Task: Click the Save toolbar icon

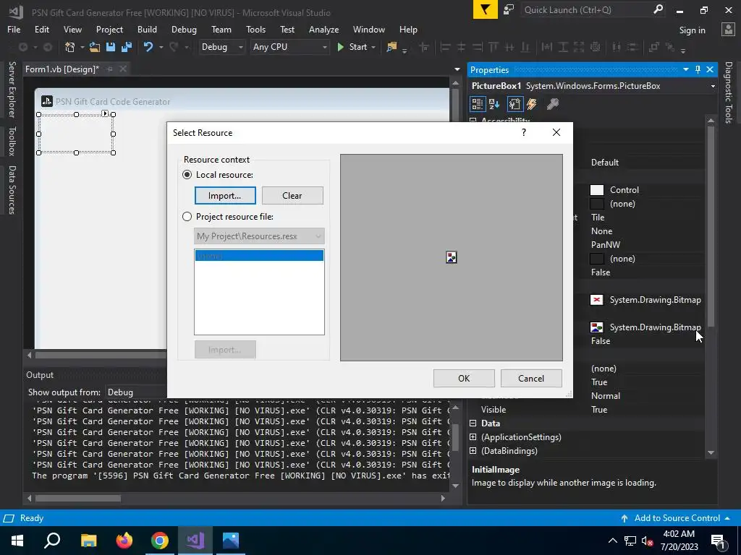Action: [x=111, y=47]
